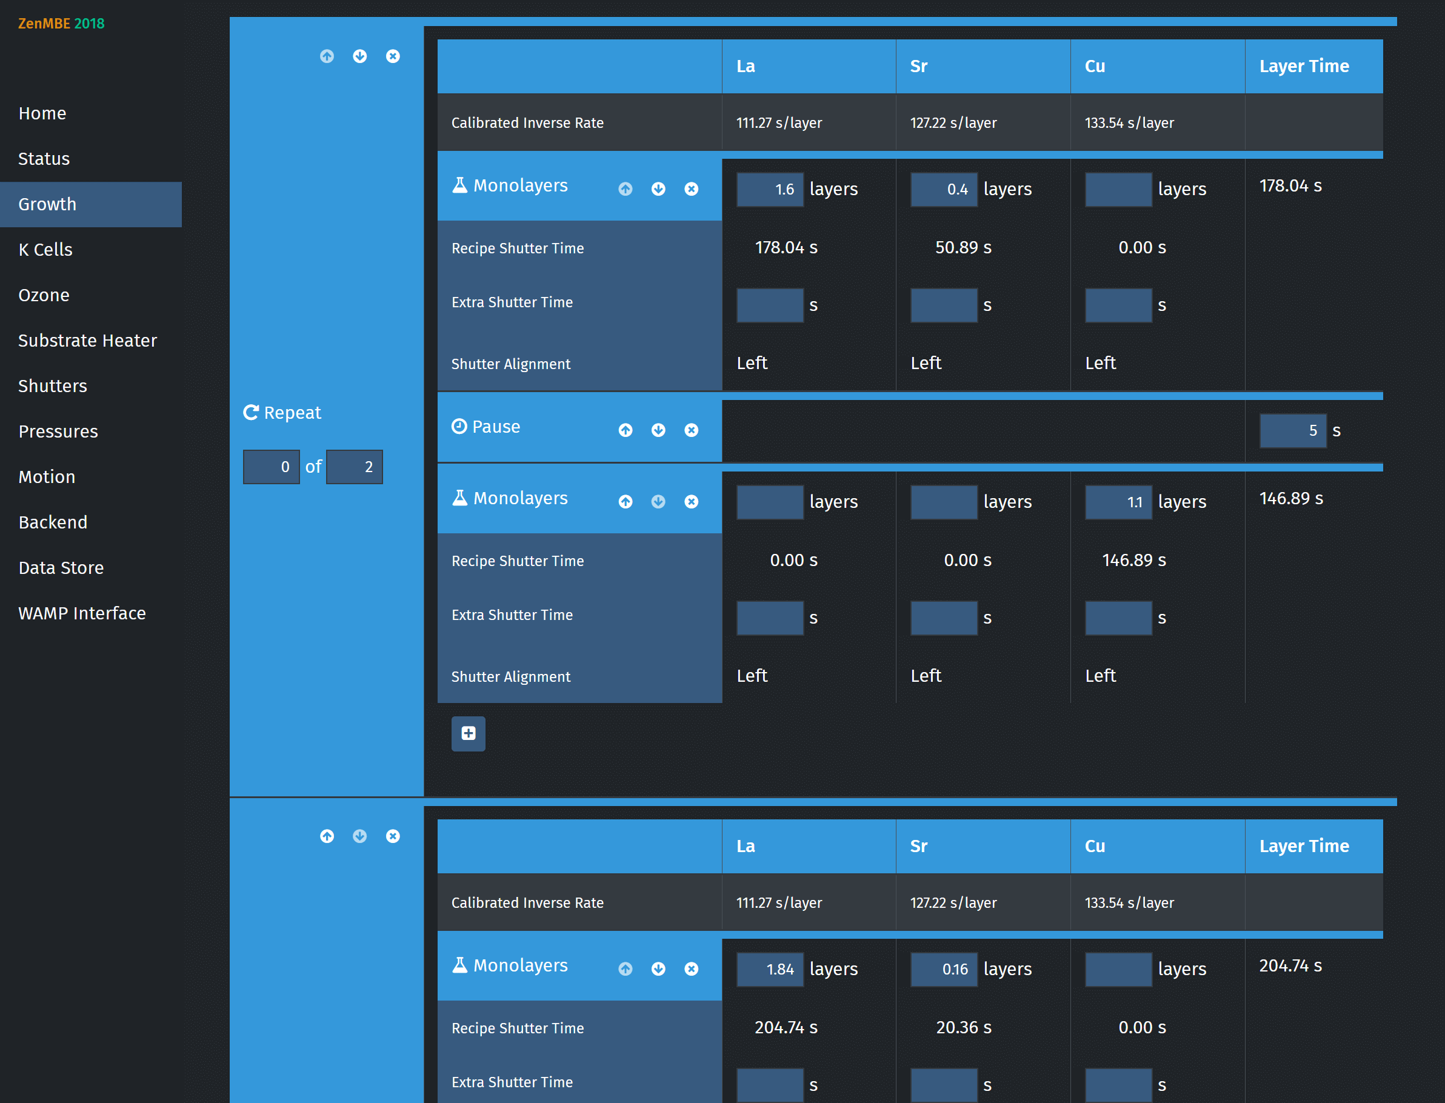Image resolution: width=1445 pixels, height=1103 pixels.
Task: Edit Sr layers field showing 0.16
Action: click(944, 970)
